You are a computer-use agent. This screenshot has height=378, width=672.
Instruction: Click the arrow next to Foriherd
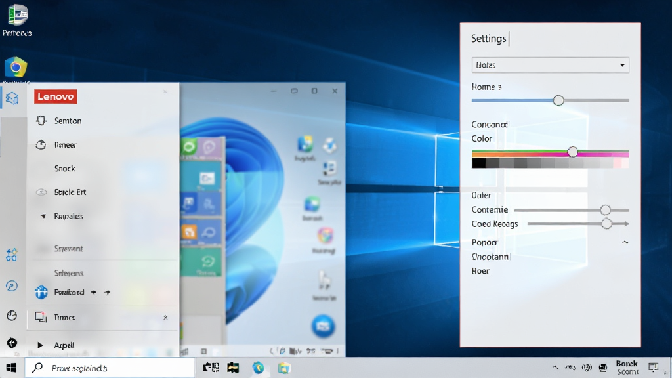click(x=93, y=292)
